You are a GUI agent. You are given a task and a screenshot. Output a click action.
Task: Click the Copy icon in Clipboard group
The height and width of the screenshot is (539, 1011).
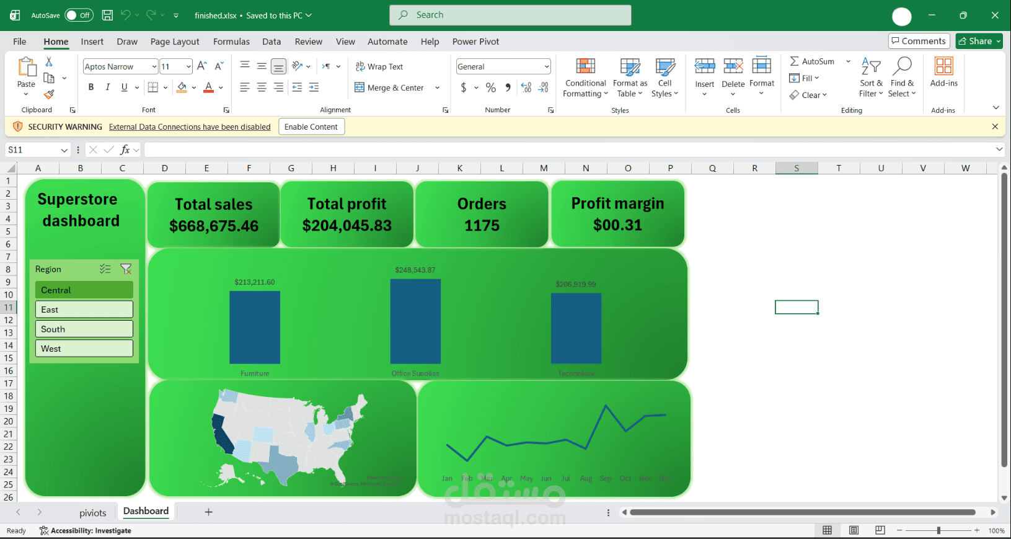click(49, 78)
